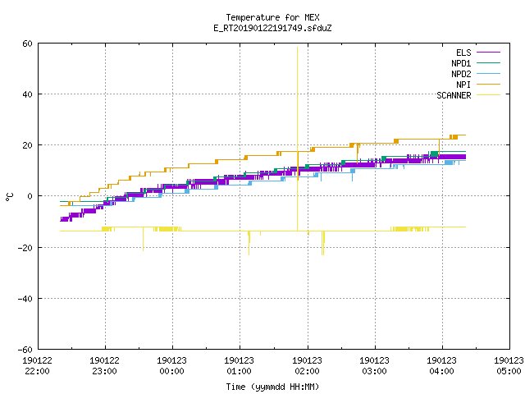Click the °C y-axis unit label
The width and height of the screenshot is (525, 394).
[9, 197]
